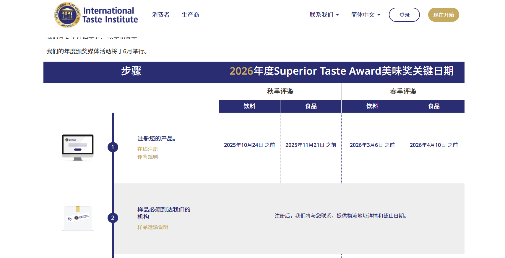
Task: Select the step 2 numbered circle
Action: click(113, 218)
